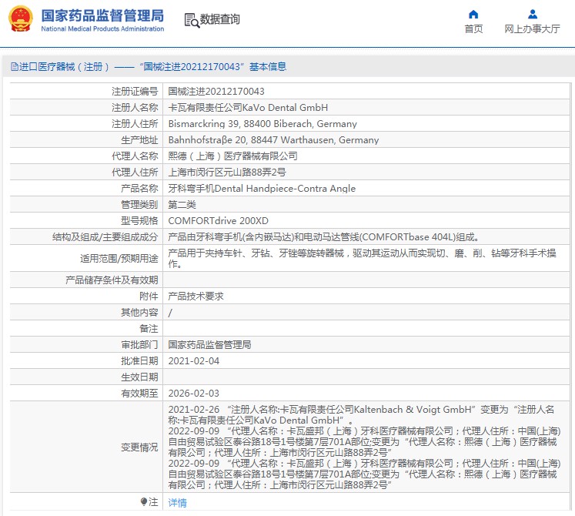The image size is (575, 516).
Task: Click expiry date 2026-02-03
Action: [194, 393]
